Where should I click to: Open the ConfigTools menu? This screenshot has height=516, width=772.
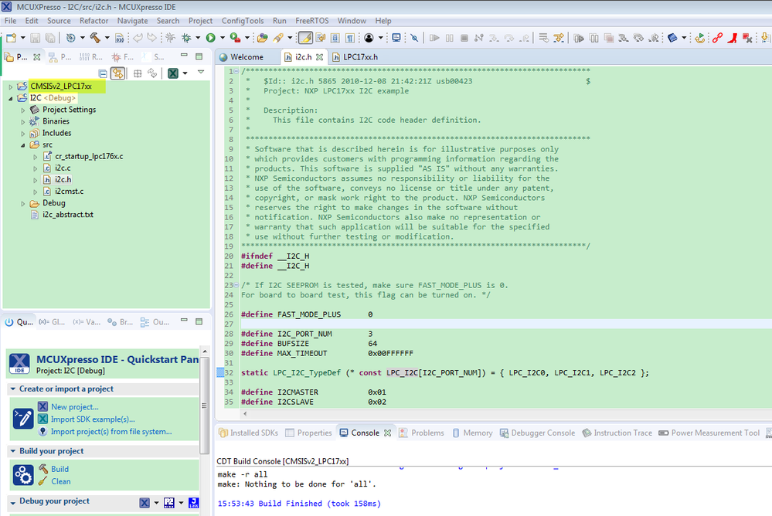click(x=242, y=21)
